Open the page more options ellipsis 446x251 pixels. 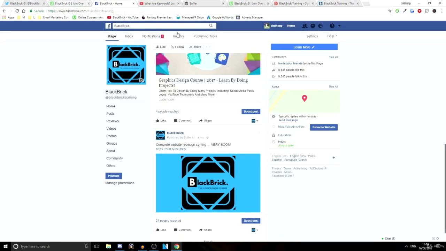point(208,47)
